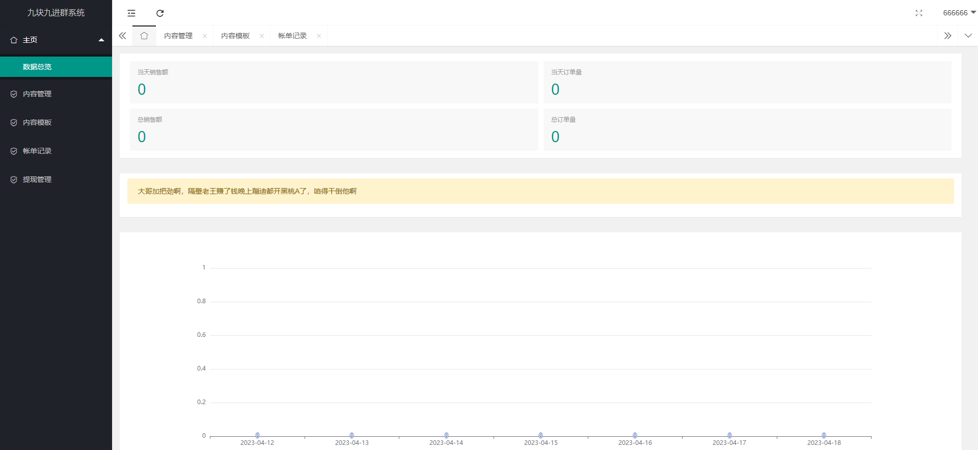Switch to the 帐单记录 tab

[292, 36]
